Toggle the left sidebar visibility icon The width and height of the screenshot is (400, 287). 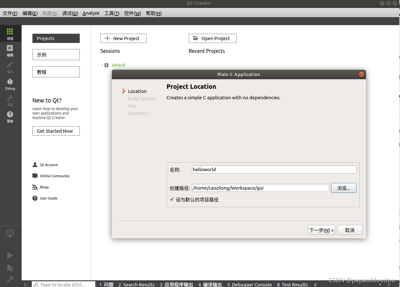[26, 284]
